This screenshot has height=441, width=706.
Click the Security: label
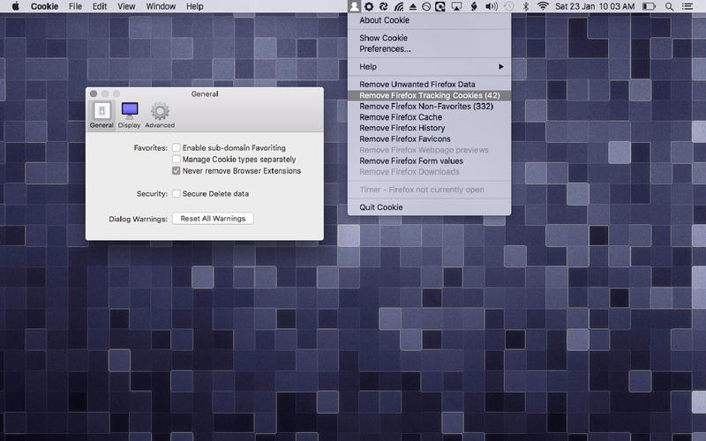(x=152, y=193)
